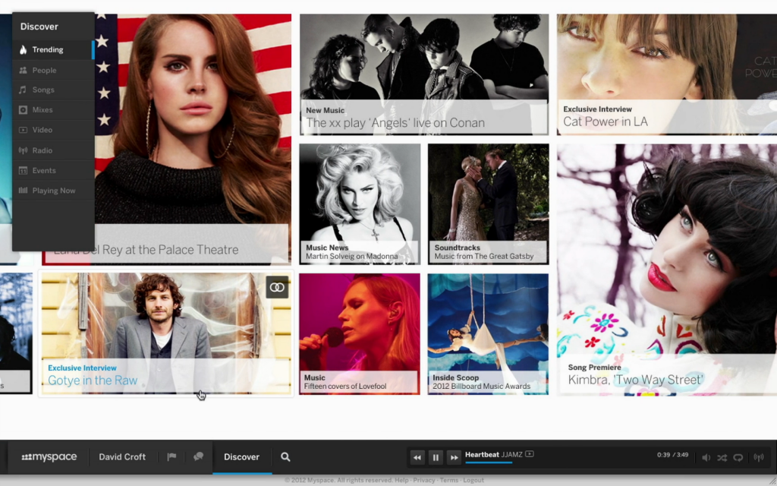Image resolution: width=777 pixels, height=486 pixels.
Task: Open search with the magnifying glass icon
Action: pyautogui.click(x=285, y=456)
